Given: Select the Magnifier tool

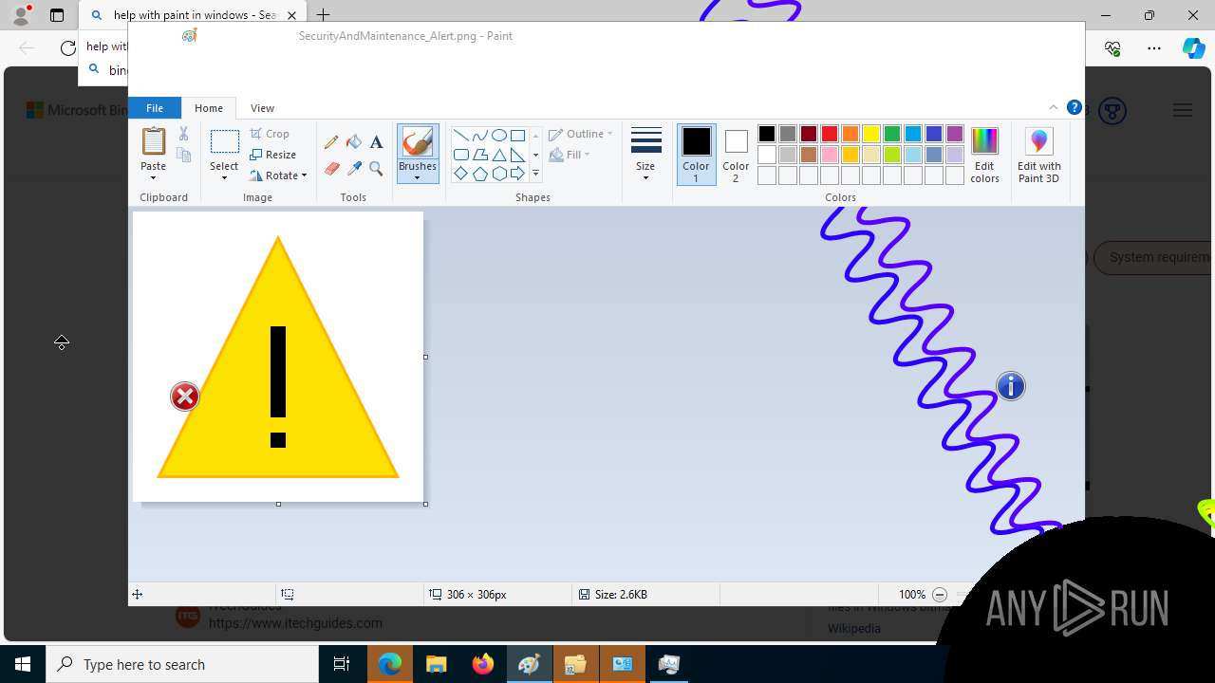Looking at the screenshot, I should tap(376, 169).
